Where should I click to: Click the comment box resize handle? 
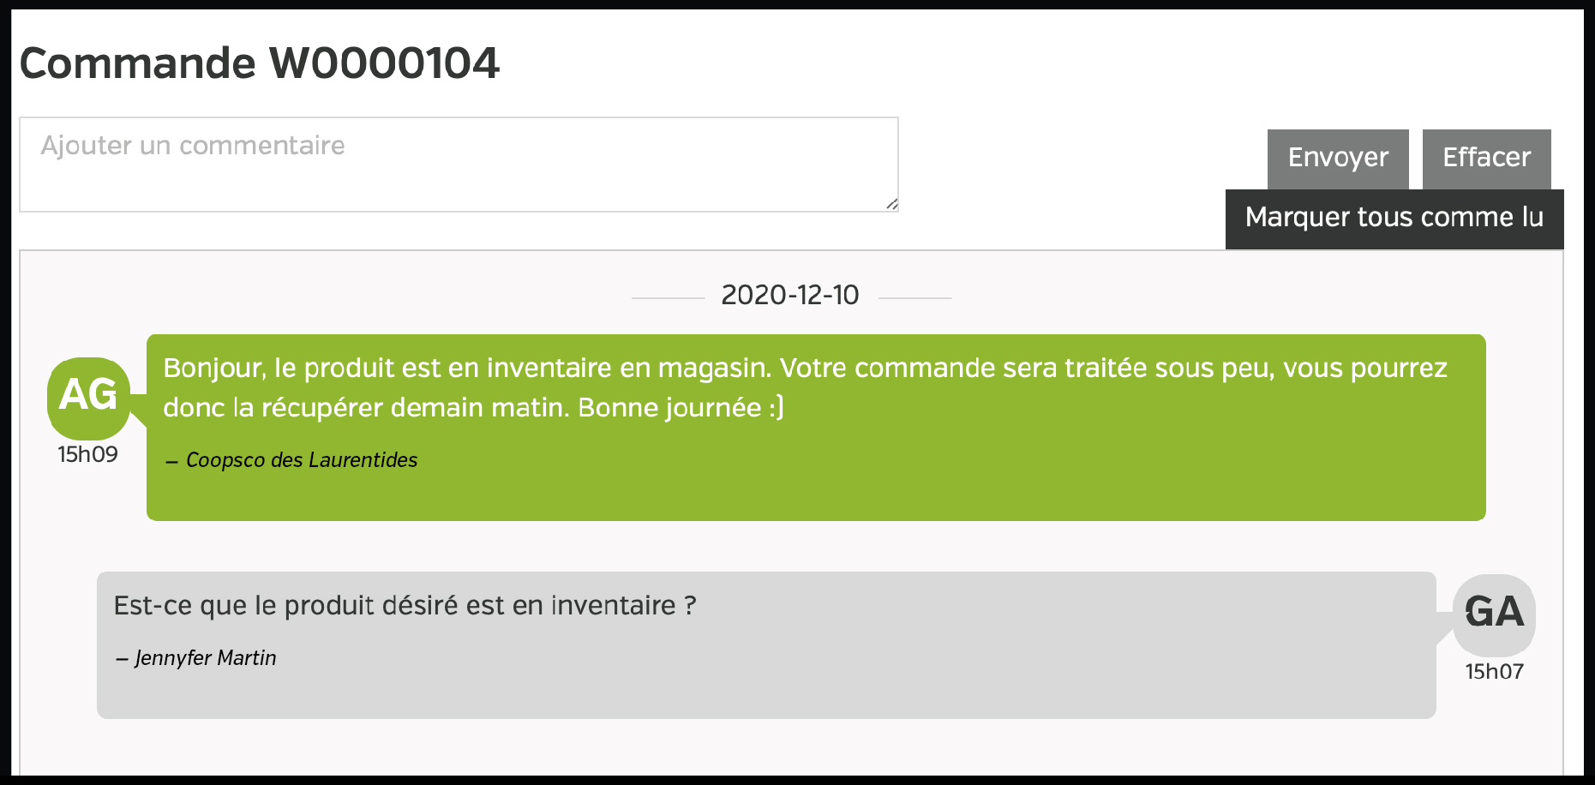pos(891,204)
